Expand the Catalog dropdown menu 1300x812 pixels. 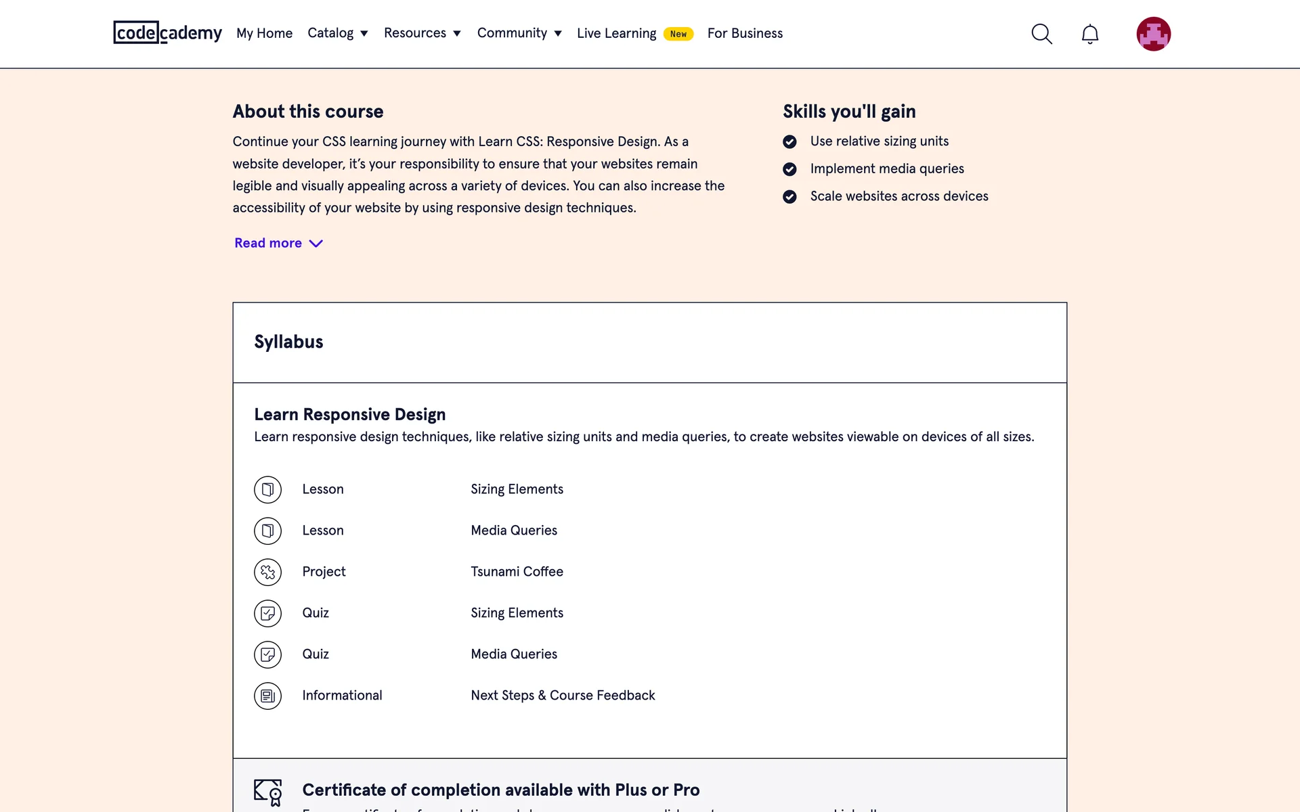click(337, 33)
